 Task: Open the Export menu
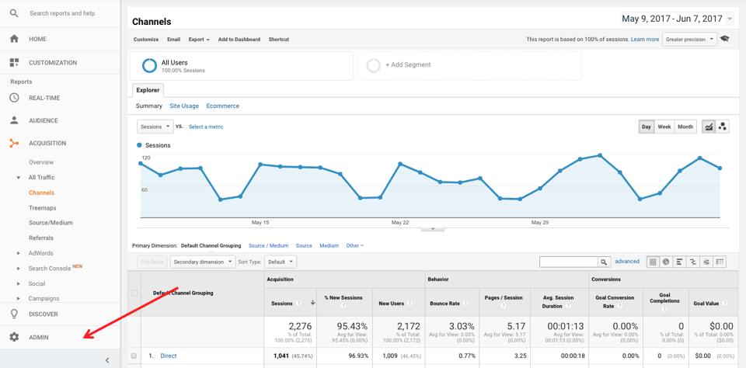(199, 40)
